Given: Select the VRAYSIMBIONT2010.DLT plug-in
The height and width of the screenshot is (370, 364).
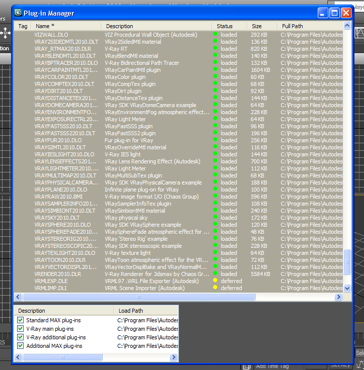Looking at the screenshot, I should 178,211.
